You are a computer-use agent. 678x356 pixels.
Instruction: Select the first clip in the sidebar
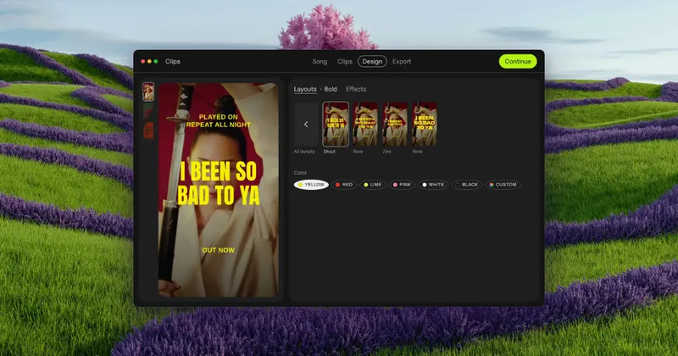[x=148, y=92]
